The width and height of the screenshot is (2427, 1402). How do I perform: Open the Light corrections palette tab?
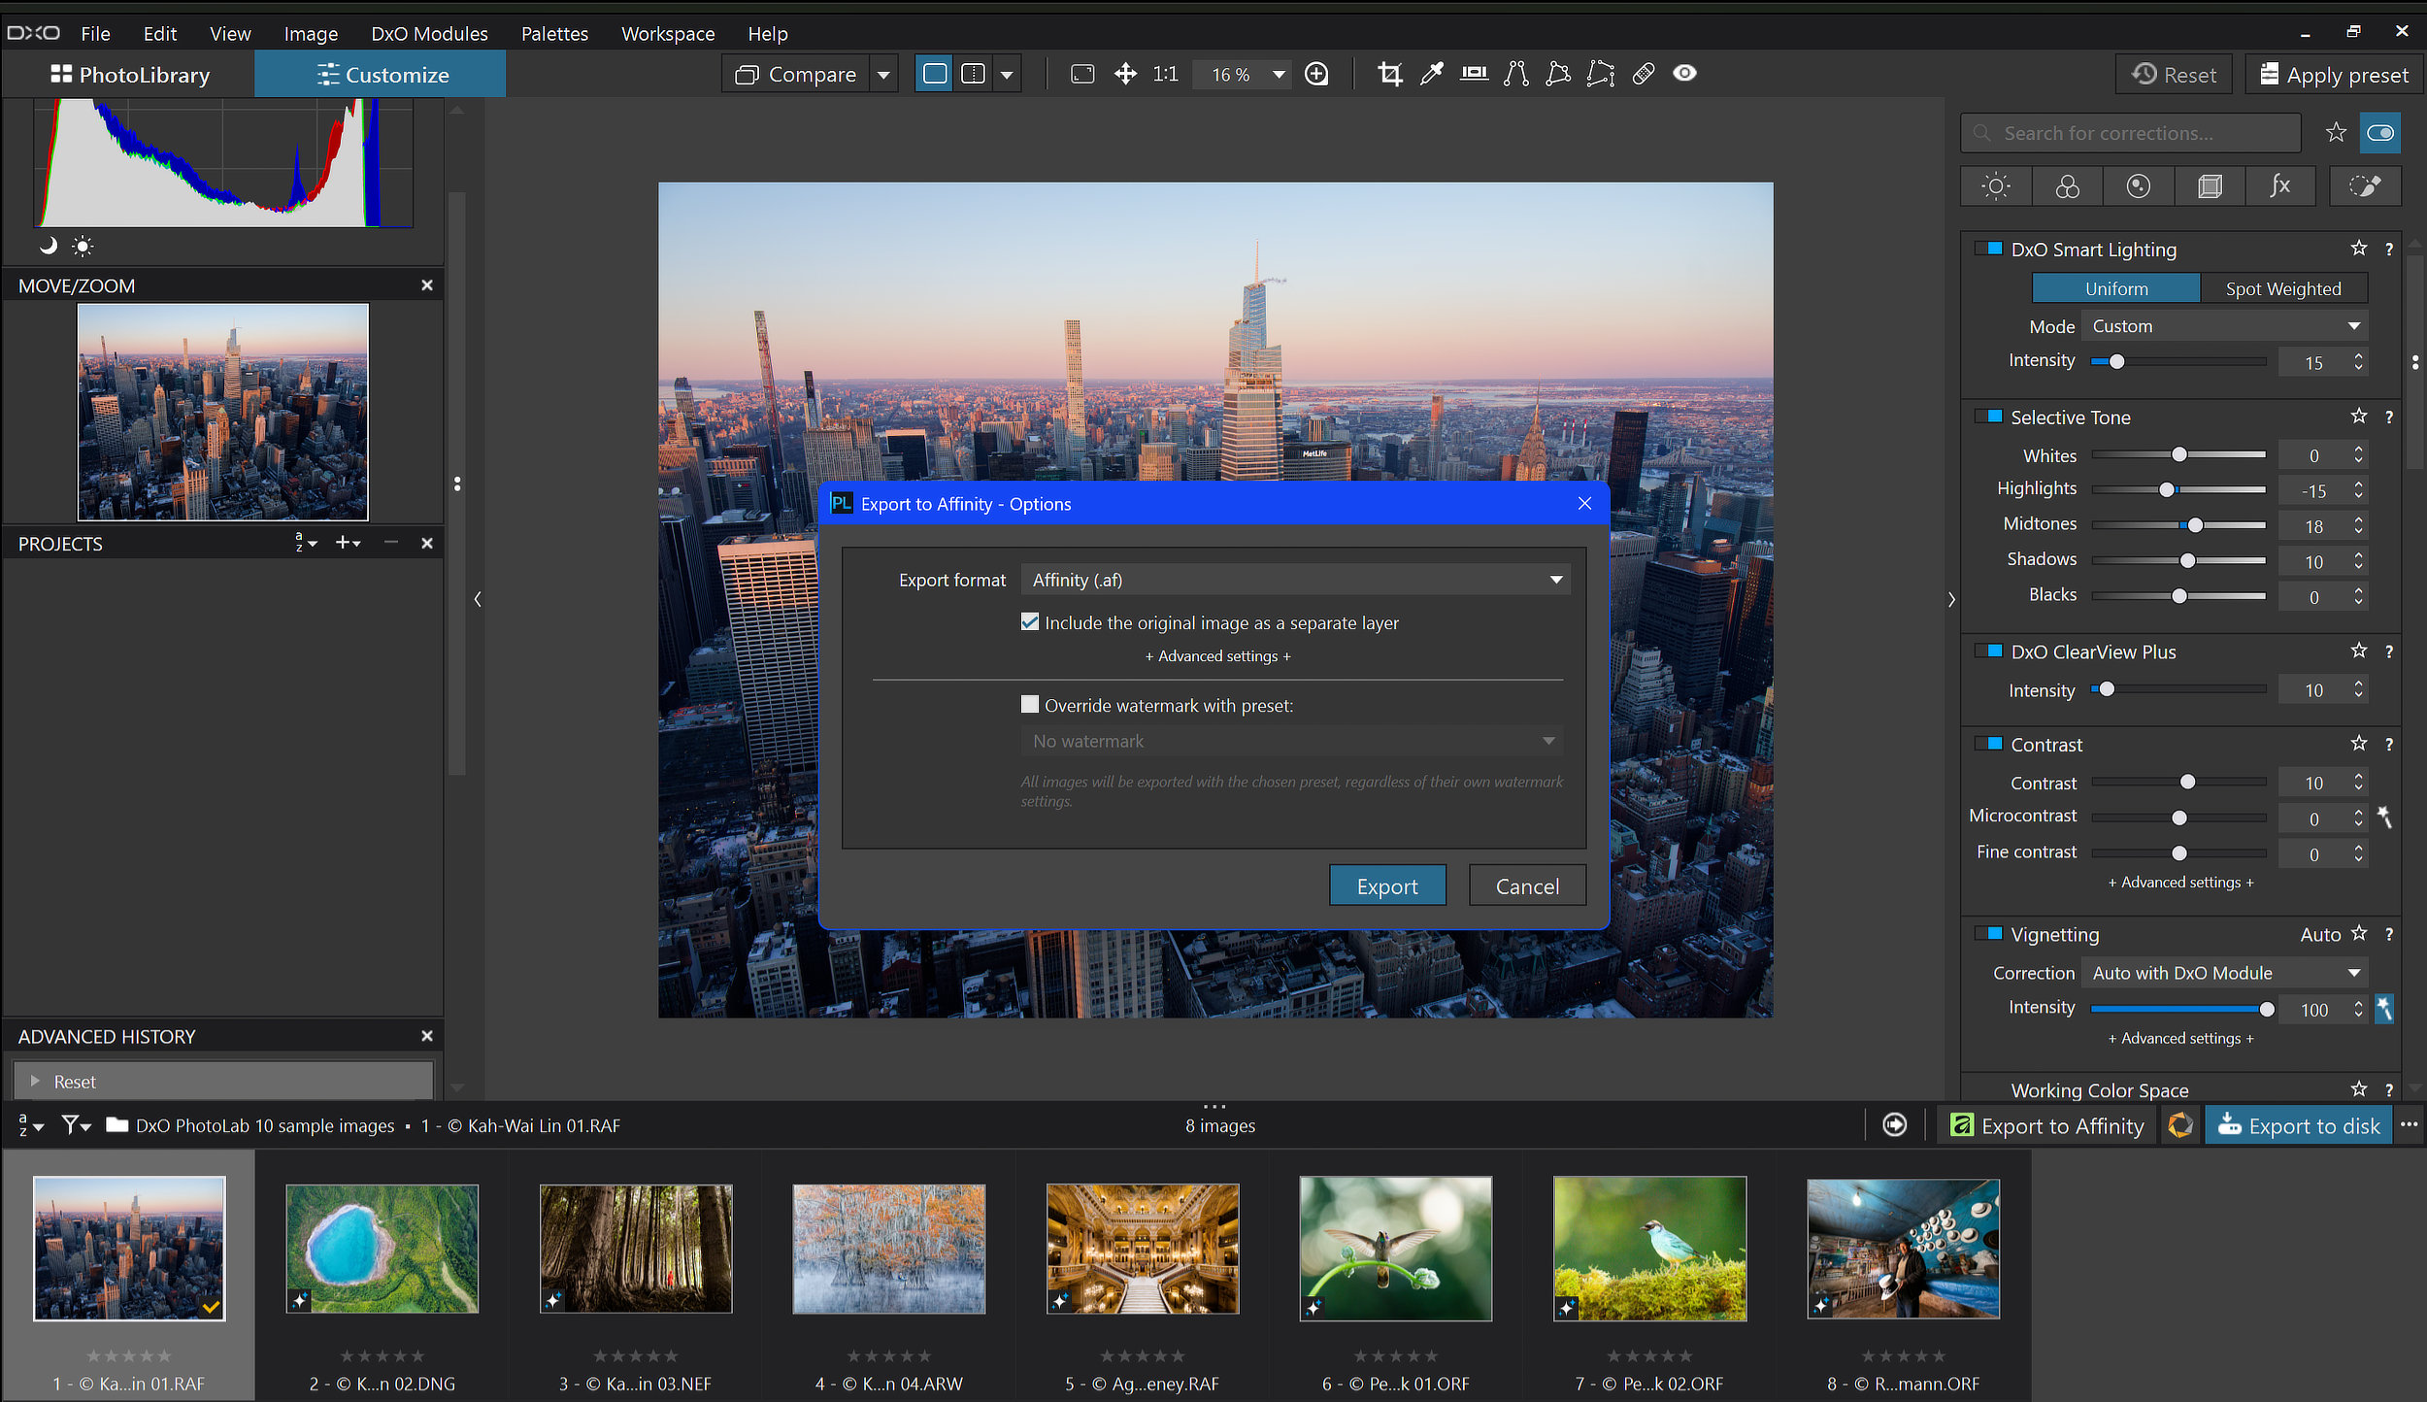tap(1996, 186)
